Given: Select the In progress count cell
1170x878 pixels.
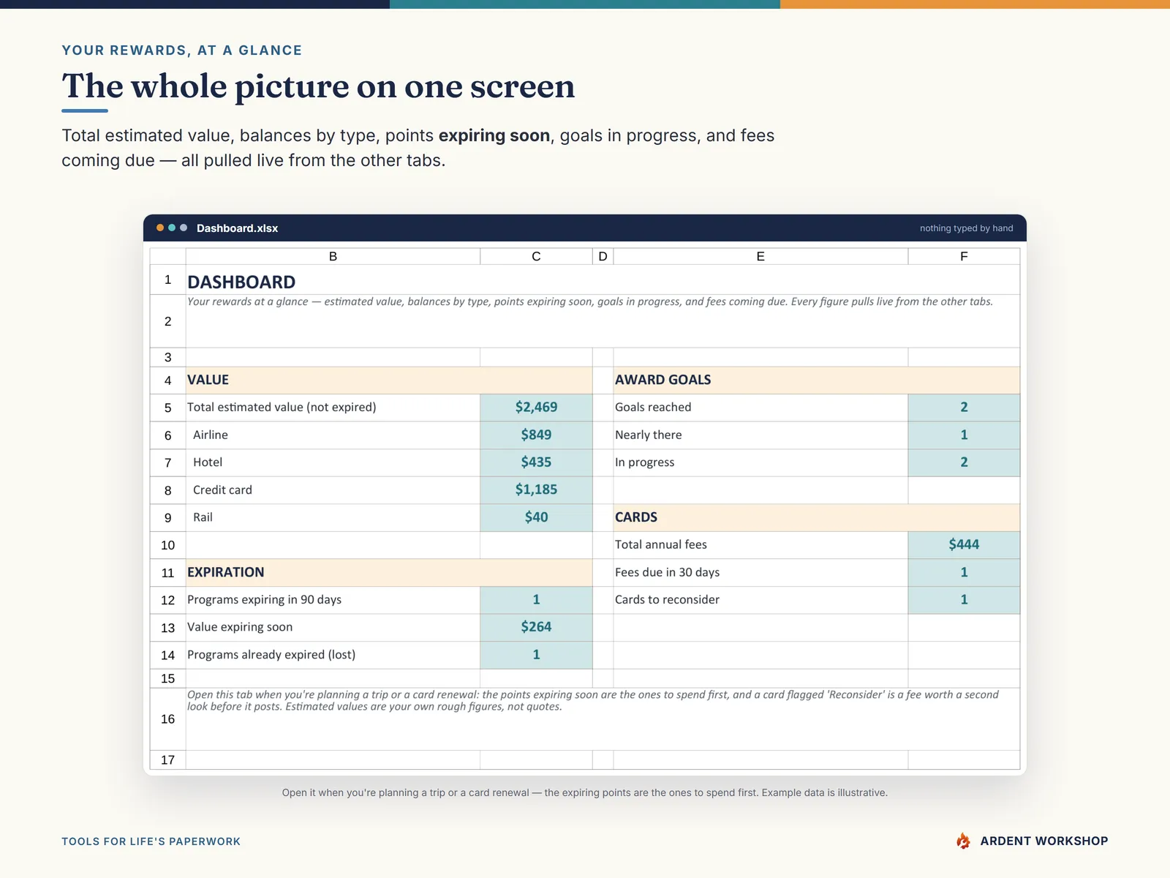Looking at the screenshot, I should pyautogui.click(x=964, y=462).
